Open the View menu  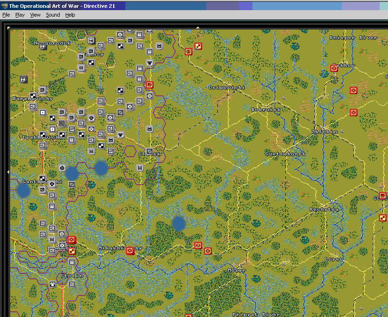[x=35, y=15]
